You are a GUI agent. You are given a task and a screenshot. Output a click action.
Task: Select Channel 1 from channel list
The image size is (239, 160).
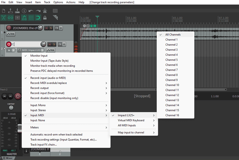click(176, 40)
